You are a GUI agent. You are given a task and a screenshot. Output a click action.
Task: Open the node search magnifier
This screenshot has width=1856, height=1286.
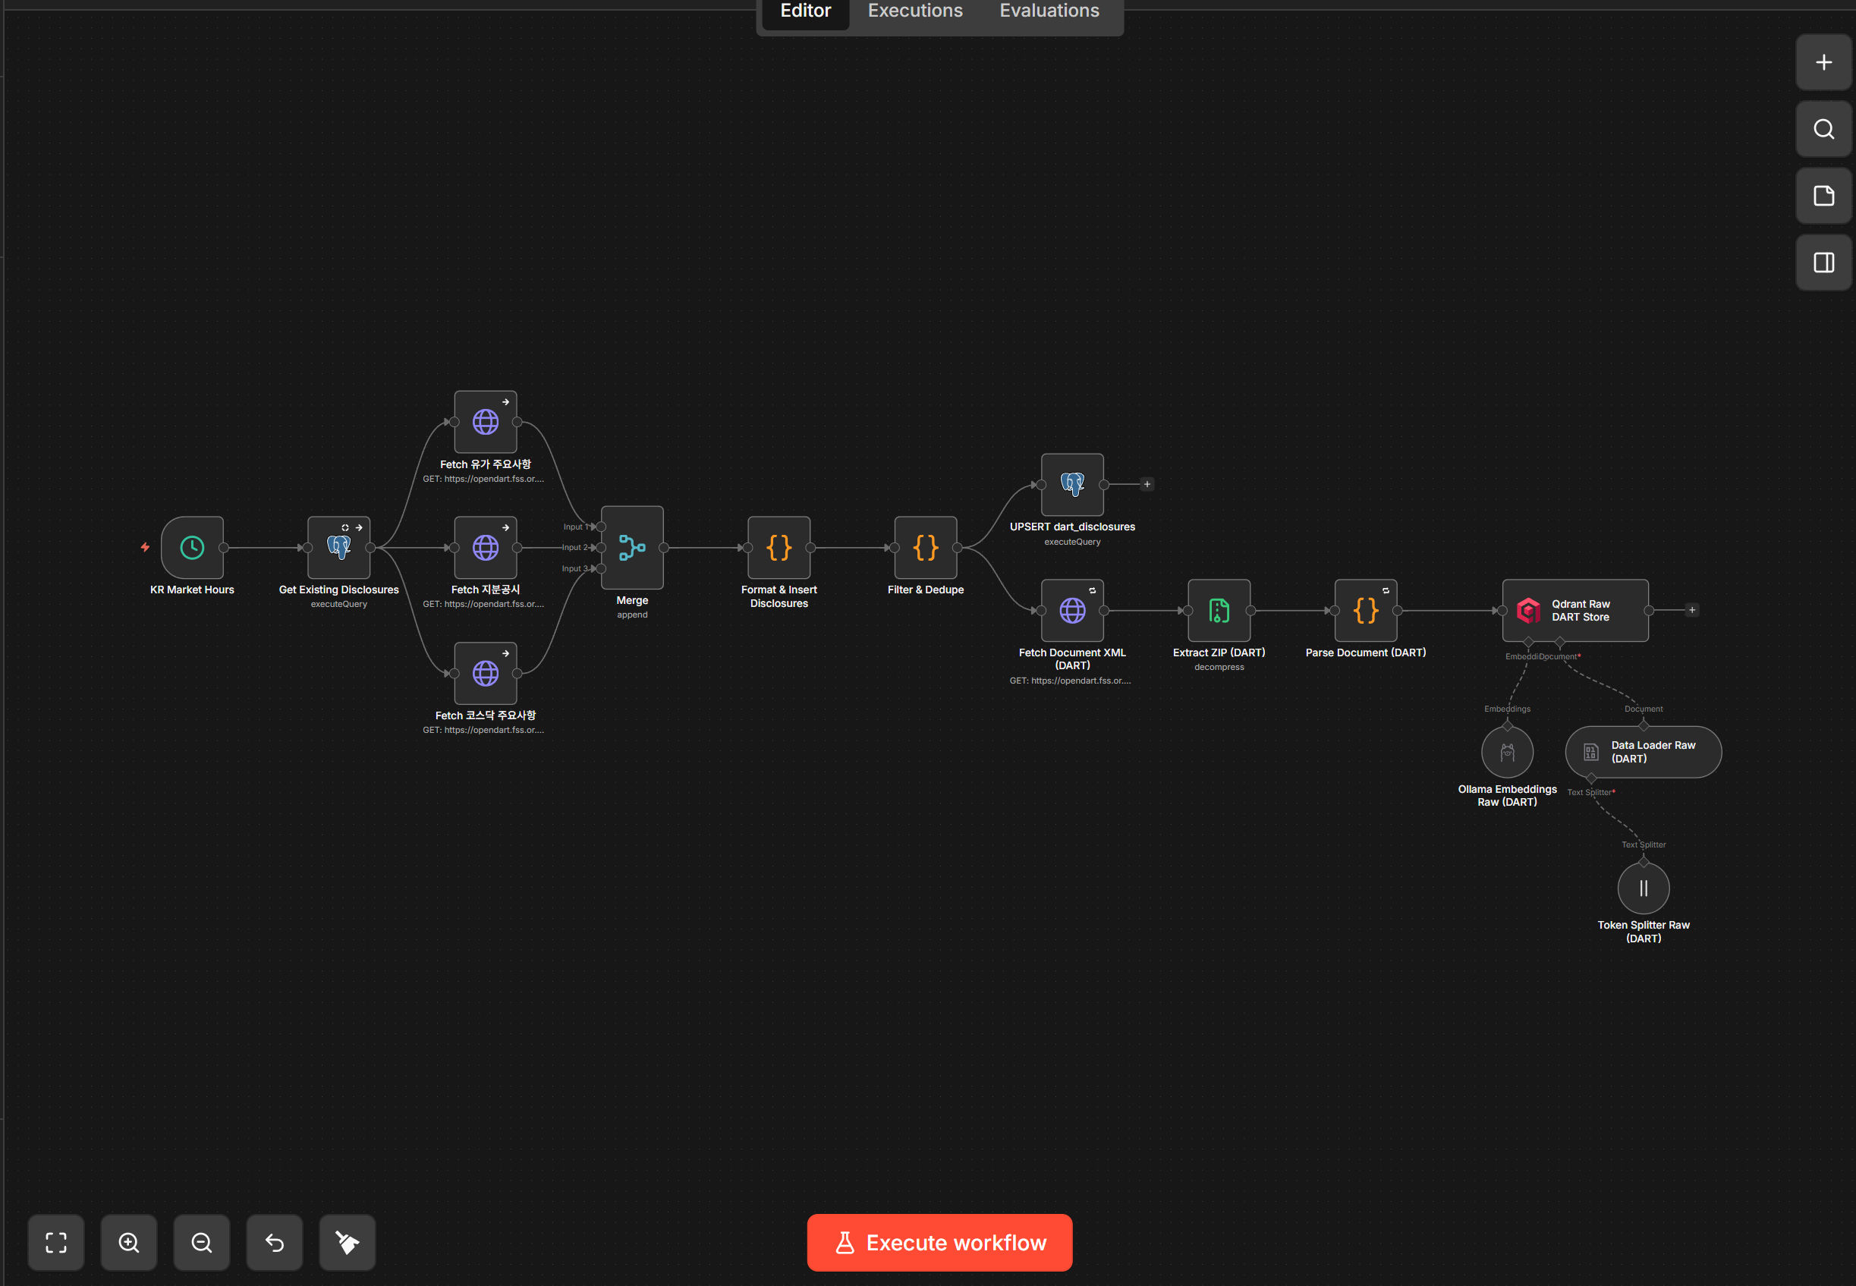coord(1823,130)
